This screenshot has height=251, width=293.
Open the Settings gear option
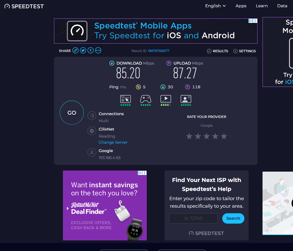pos(244,51)
